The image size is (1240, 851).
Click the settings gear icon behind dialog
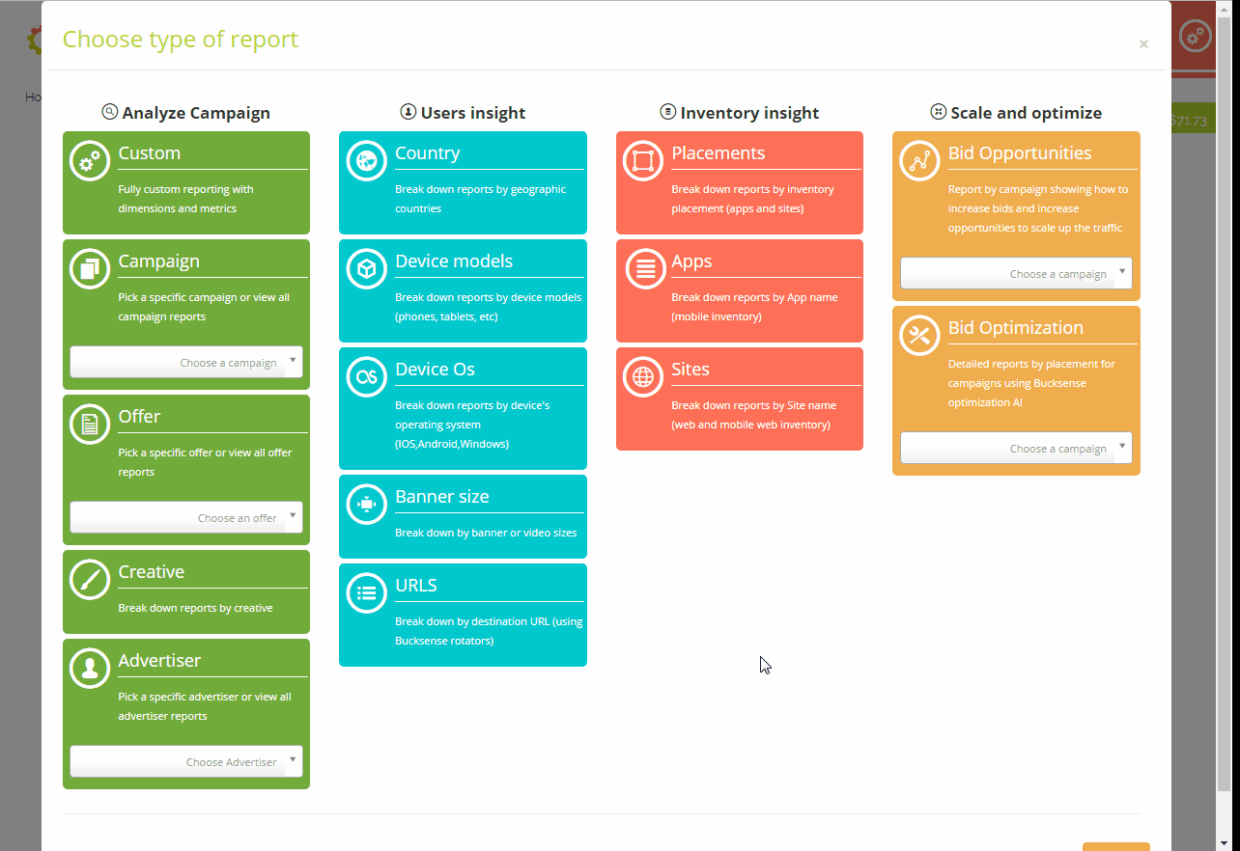(x=1196, y=37)
